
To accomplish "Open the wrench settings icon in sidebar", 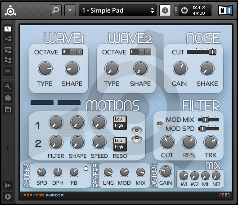I will [8, 87].
